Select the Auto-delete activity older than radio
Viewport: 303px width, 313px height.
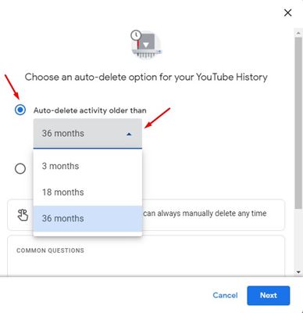(20, 110)
